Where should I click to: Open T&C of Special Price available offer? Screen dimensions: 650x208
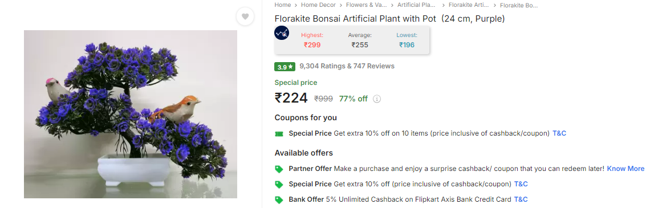[521, 184]
